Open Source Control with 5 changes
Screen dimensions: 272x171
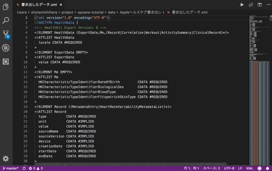(6, 34)
